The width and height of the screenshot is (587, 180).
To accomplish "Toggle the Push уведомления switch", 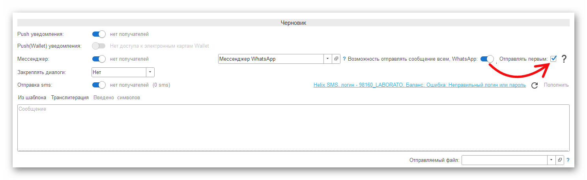I will pos(99,34).
